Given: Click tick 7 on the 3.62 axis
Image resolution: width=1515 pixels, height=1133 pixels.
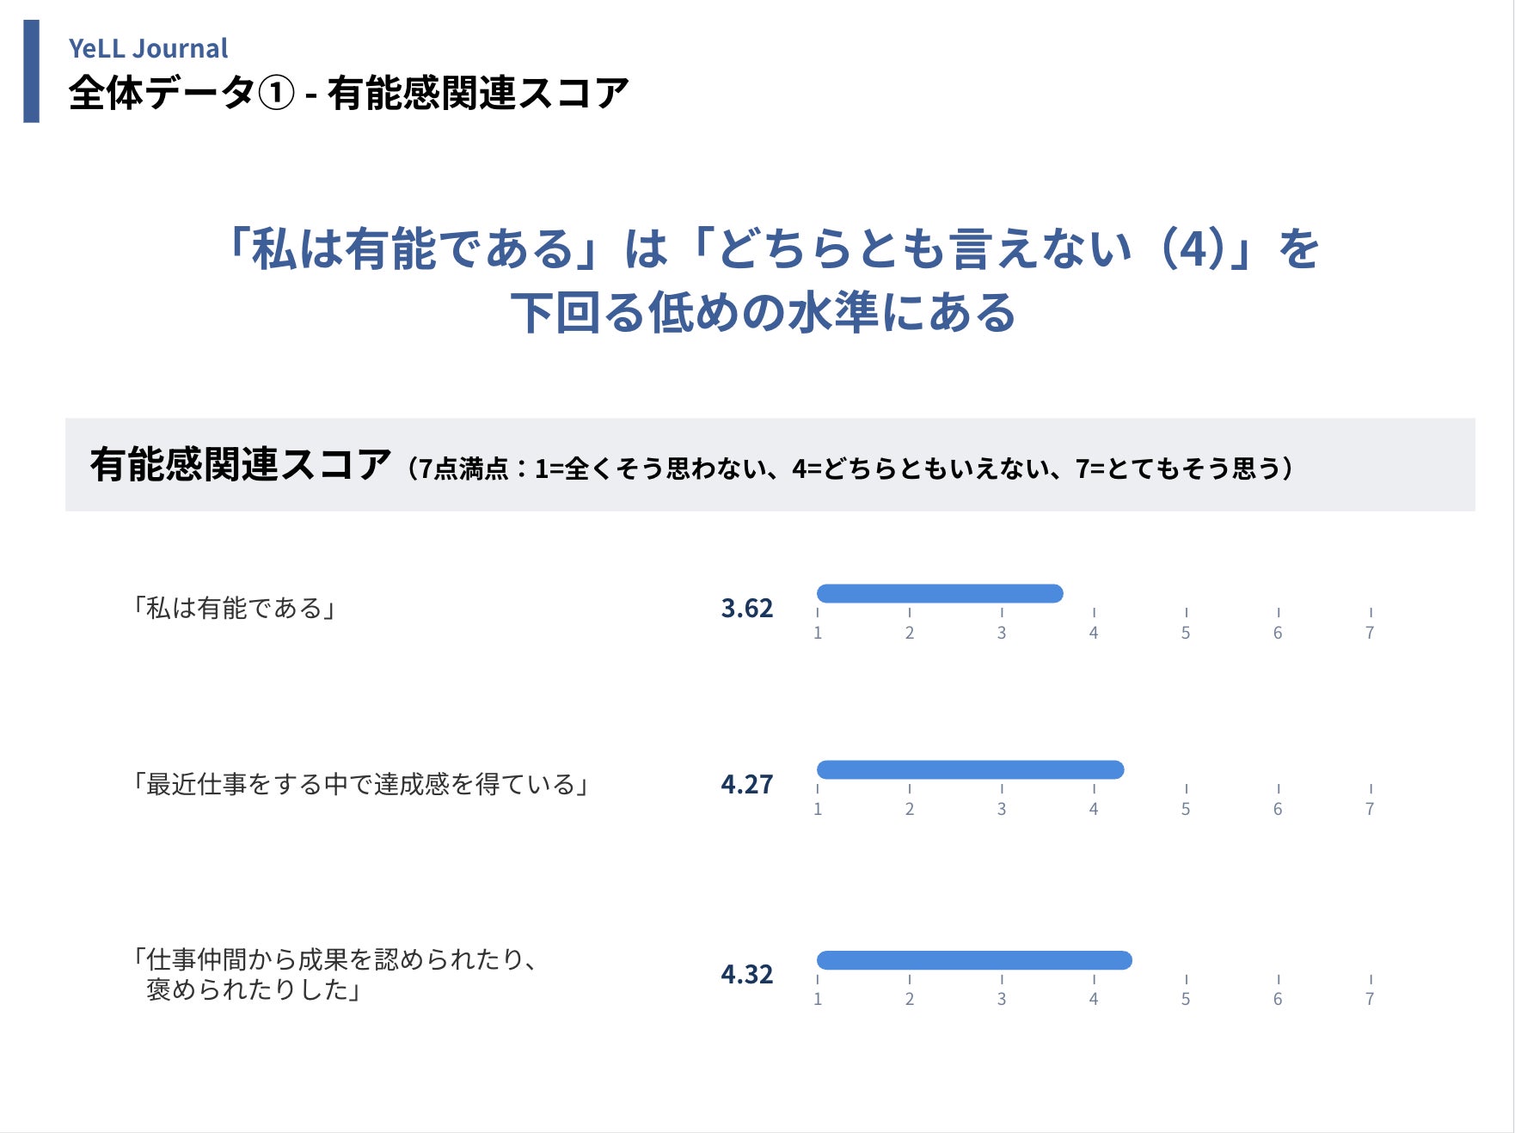Looking at the screenshot, I should (1370, 633).
